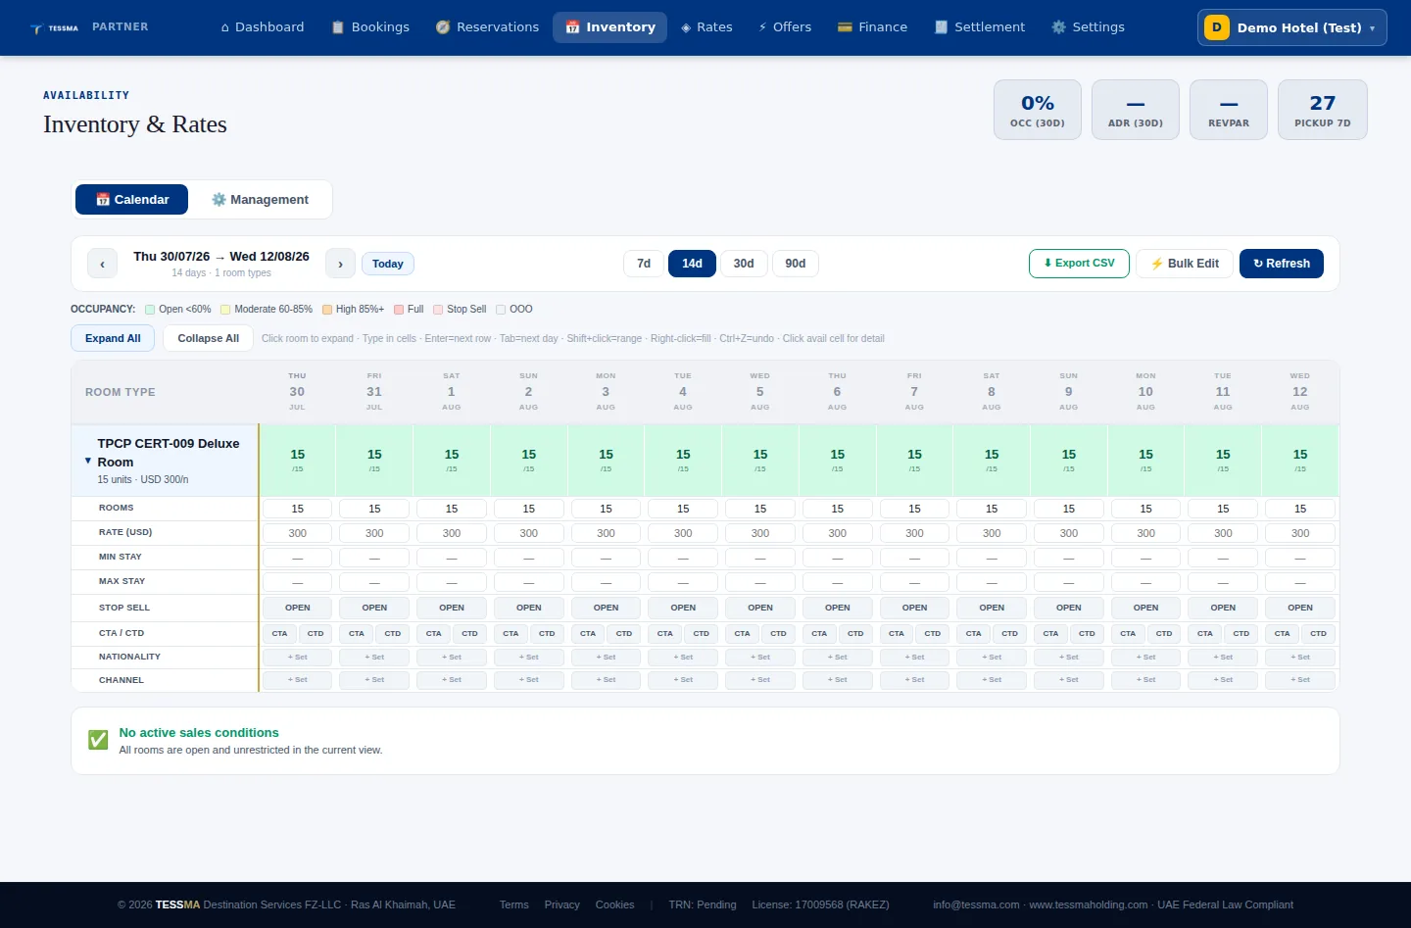1411x928 pixels.
Task: Open Bulk Edit
Action: coord(1185,264)
